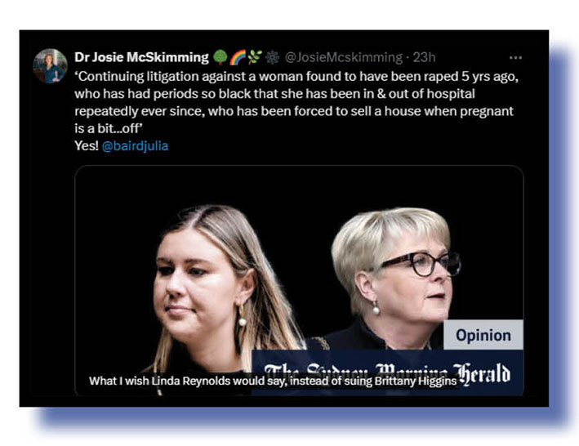
Task: Click the 'Continuing litigation against a woman' line
Action: coord(296,77)
